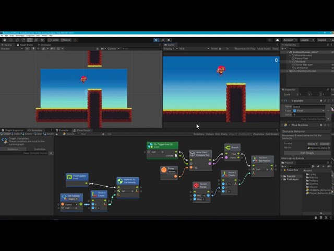This screenshot has width=334, height=251.
Task: Open the Shaded draw mode dropdown
Action: pos(11,49)
